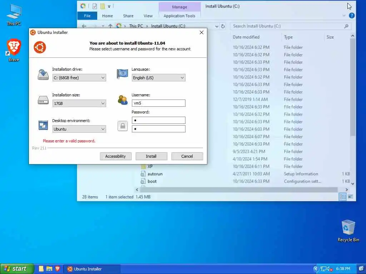Select the Manage contextual tab
This screenshot has height=274, width=366.
(x=179, y=7)
